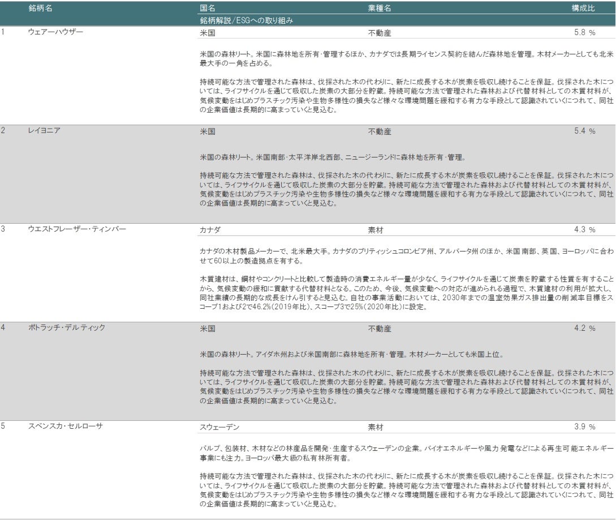Click the ウエストフレーザー・ティンバー stock name
616x520 pixels.
click(76, 229)
